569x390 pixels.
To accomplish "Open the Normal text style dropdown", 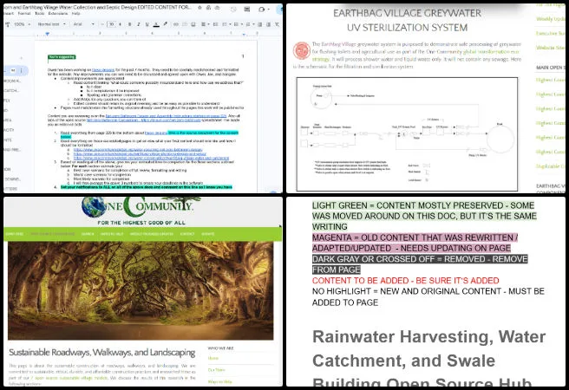I will coord(51,24).
